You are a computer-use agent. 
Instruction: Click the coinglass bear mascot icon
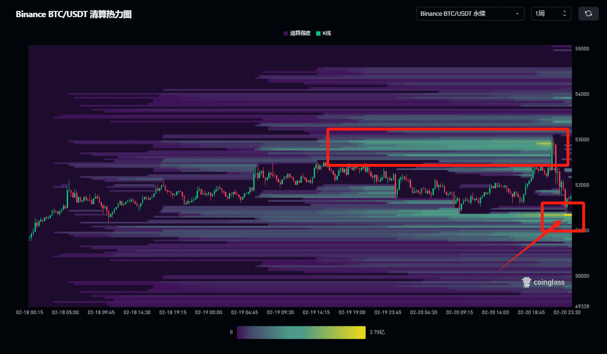click(526, 282)
